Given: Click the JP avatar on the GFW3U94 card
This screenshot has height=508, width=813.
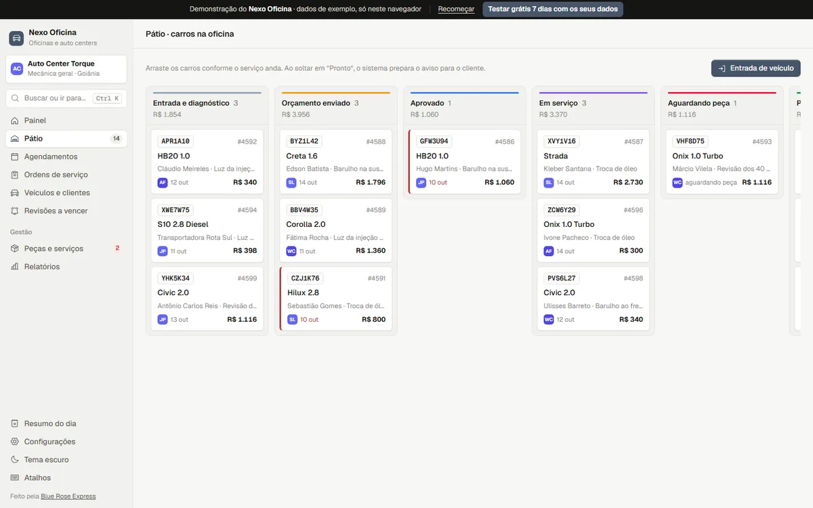Looking at the screenshot, I should pyautogui.click(x=421, y=182).
